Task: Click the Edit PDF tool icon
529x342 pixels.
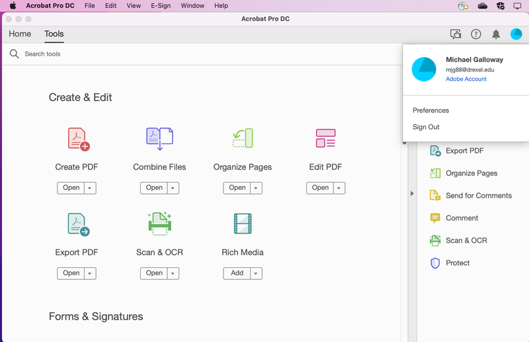Action: coord(325,138)
